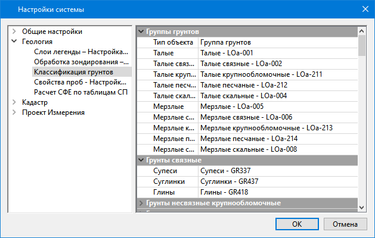Viewport: 375px width, 238px height.
Task: Open Свойства проб - Настройки item
Action: [x=80, y=82]
